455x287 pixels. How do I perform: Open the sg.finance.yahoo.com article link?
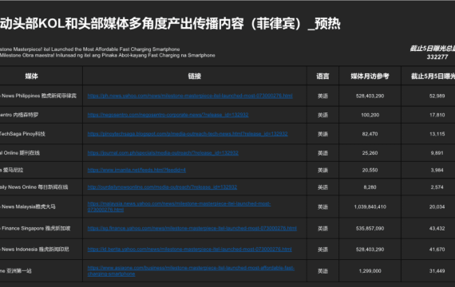click(x=192, y=229)
